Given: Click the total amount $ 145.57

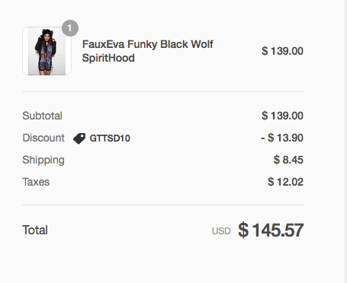Looking at the screenshot, I should (271, 230).
